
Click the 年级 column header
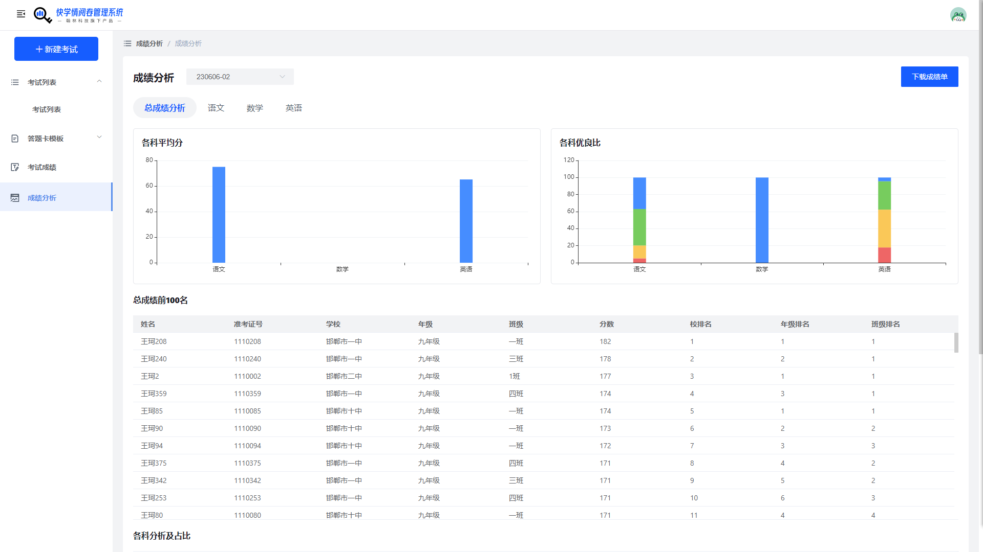(425, 324)
